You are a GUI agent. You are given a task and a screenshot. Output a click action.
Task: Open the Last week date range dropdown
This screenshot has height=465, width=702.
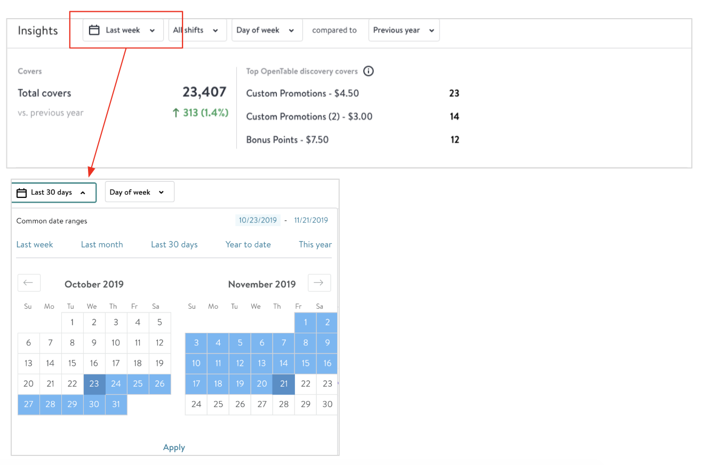tap(123, 30)
